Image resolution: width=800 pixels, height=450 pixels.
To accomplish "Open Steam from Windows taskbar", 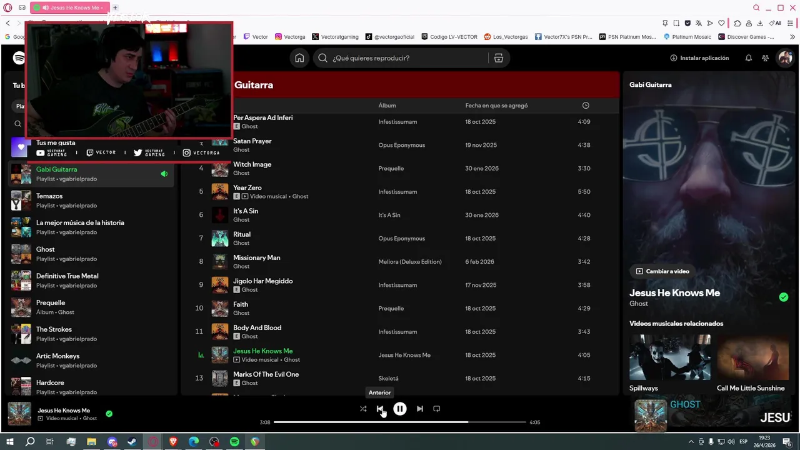I will pyautogui.click(x=132, y=442).
